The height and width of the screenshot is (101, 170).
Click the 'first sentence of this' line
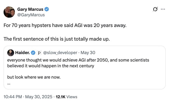(57, 39)
